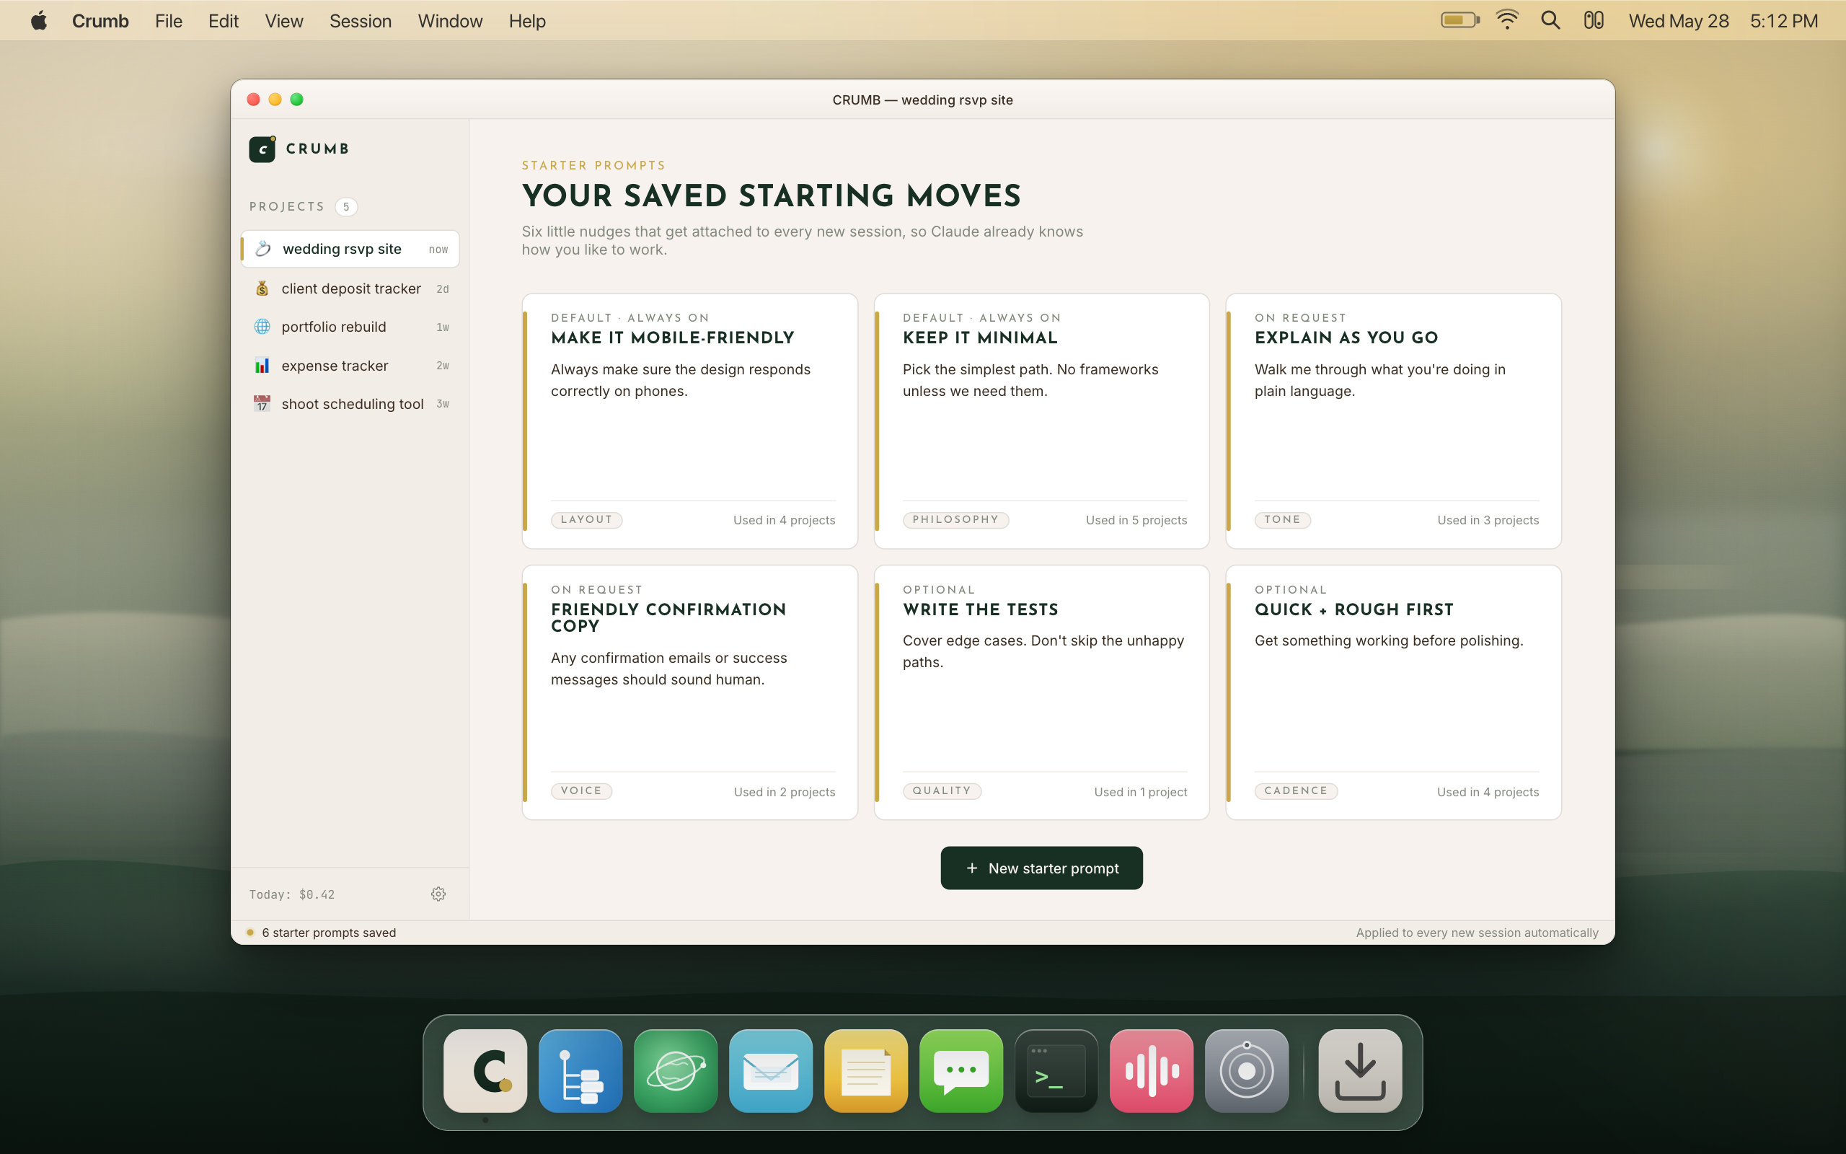Select the shoot scheduling tool project
1846x1154 pixels.
click(x=350, y=404)
